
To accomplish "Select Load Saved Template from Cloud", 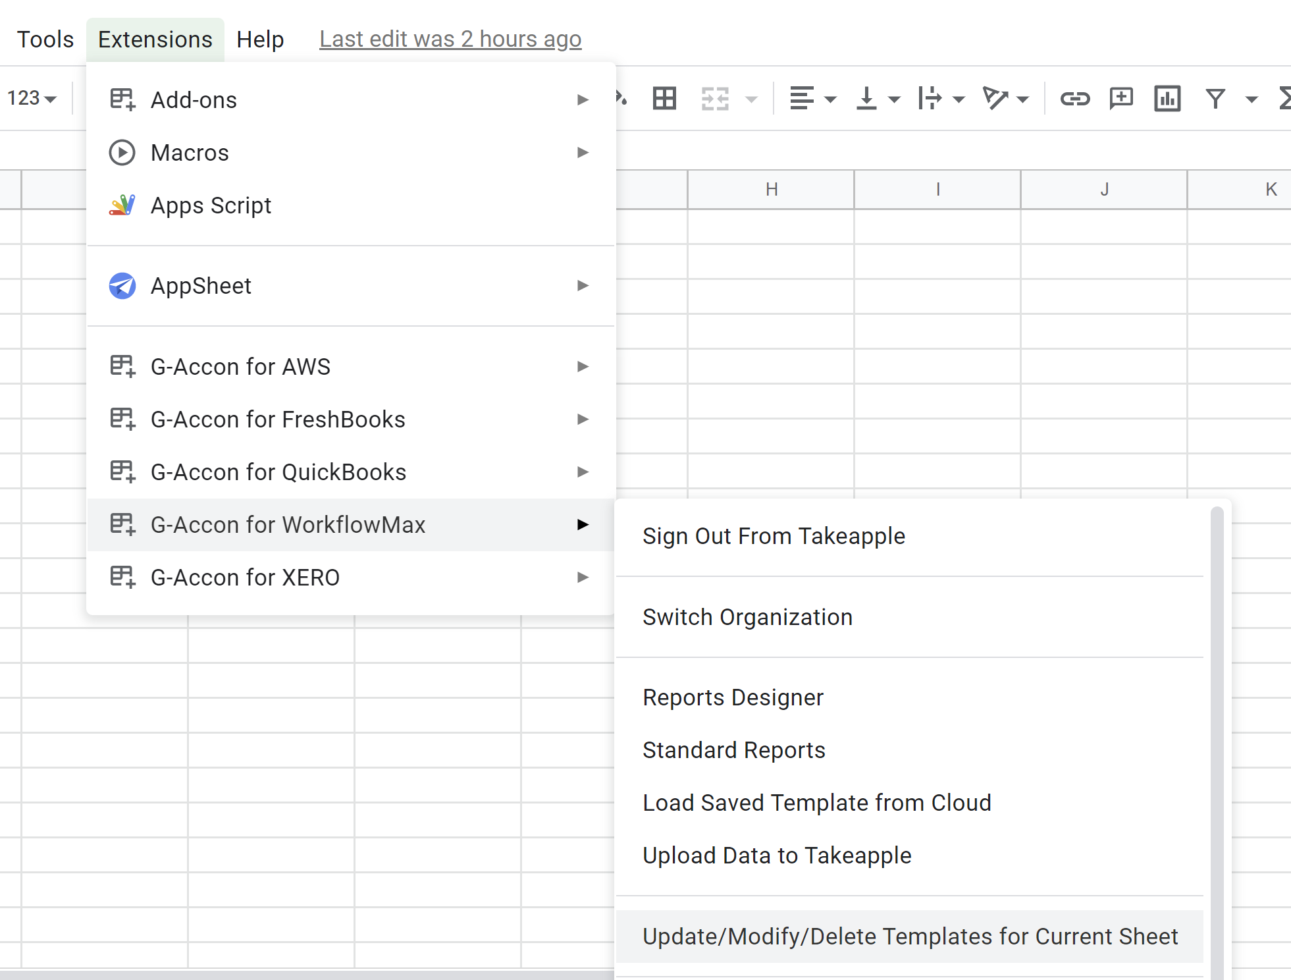I will click(x=910, y=803).
